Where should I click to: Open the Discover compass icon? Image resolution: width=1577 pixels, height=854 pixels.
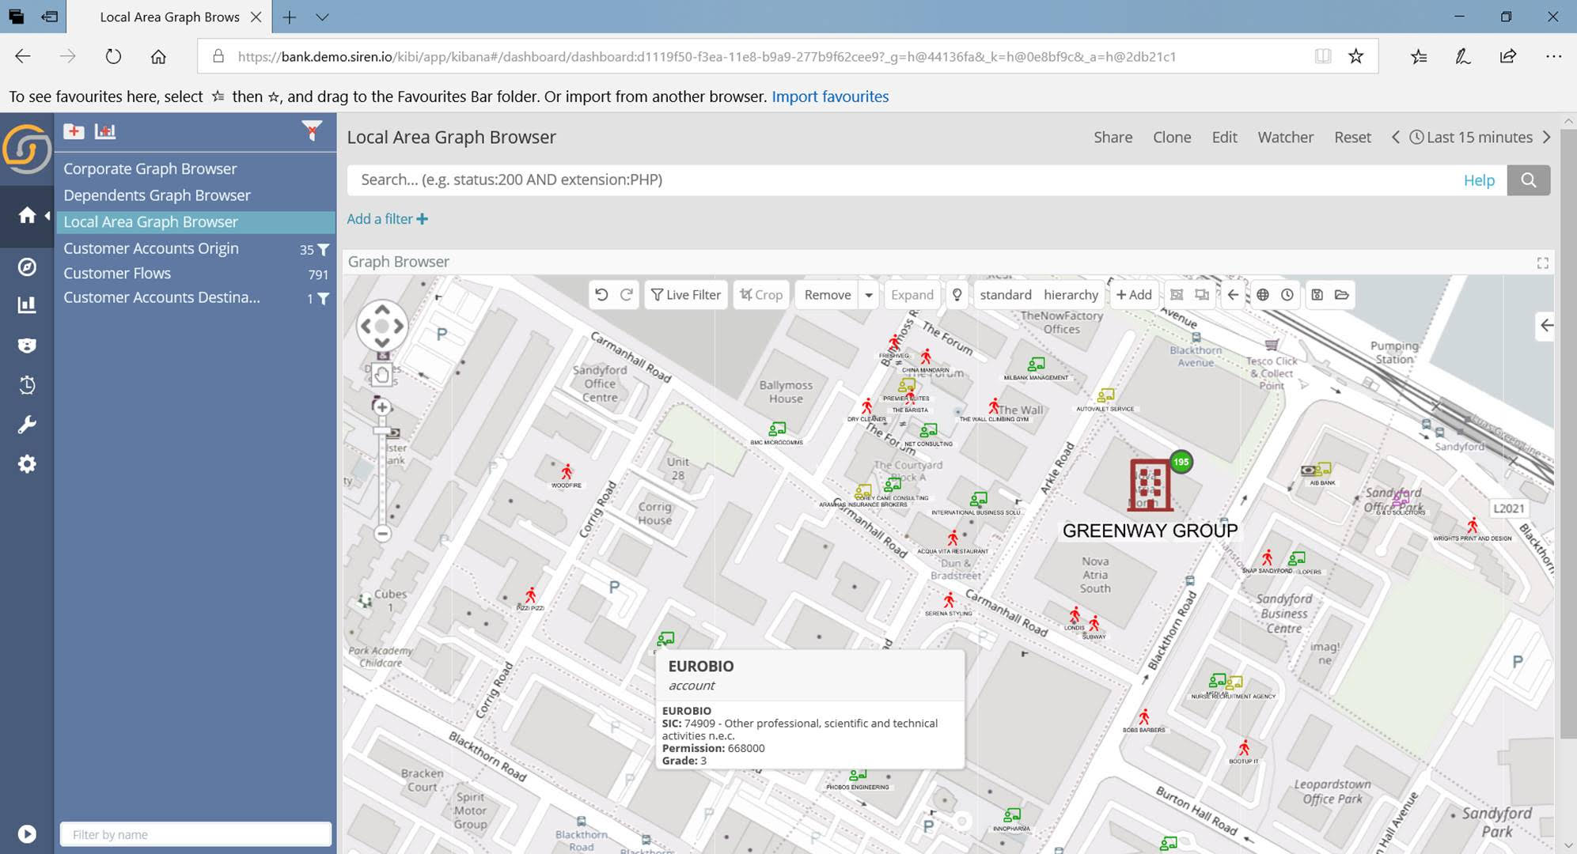coord(27,266)
